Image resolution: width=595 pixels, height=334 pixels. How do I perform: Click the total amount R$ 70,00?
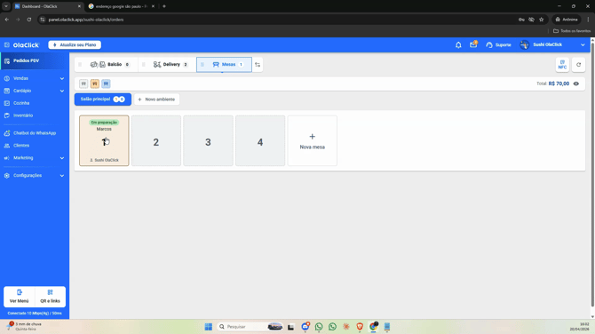click(559, 83)
